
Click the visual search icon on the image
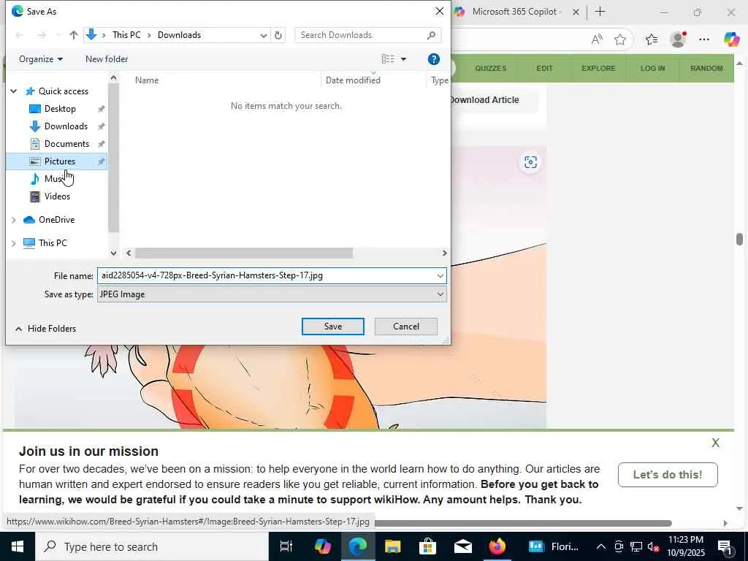click(530, 162)
